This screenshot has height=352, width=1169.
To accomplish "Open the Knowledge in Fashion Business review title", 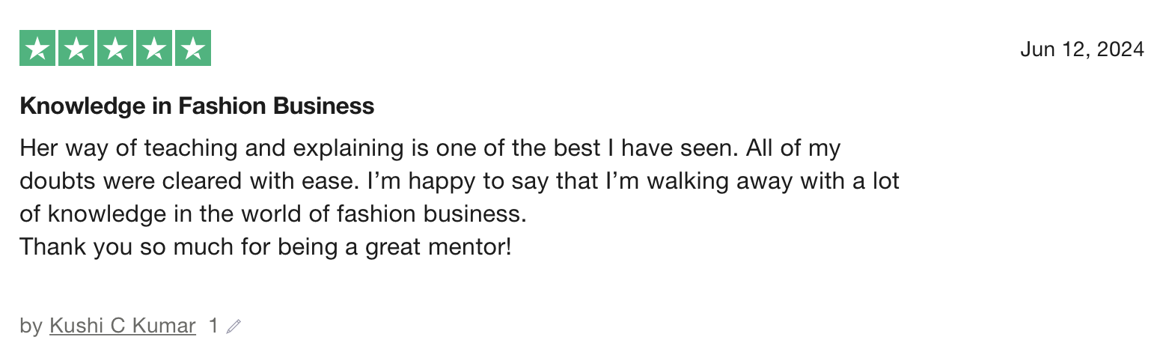I will 197,106.
